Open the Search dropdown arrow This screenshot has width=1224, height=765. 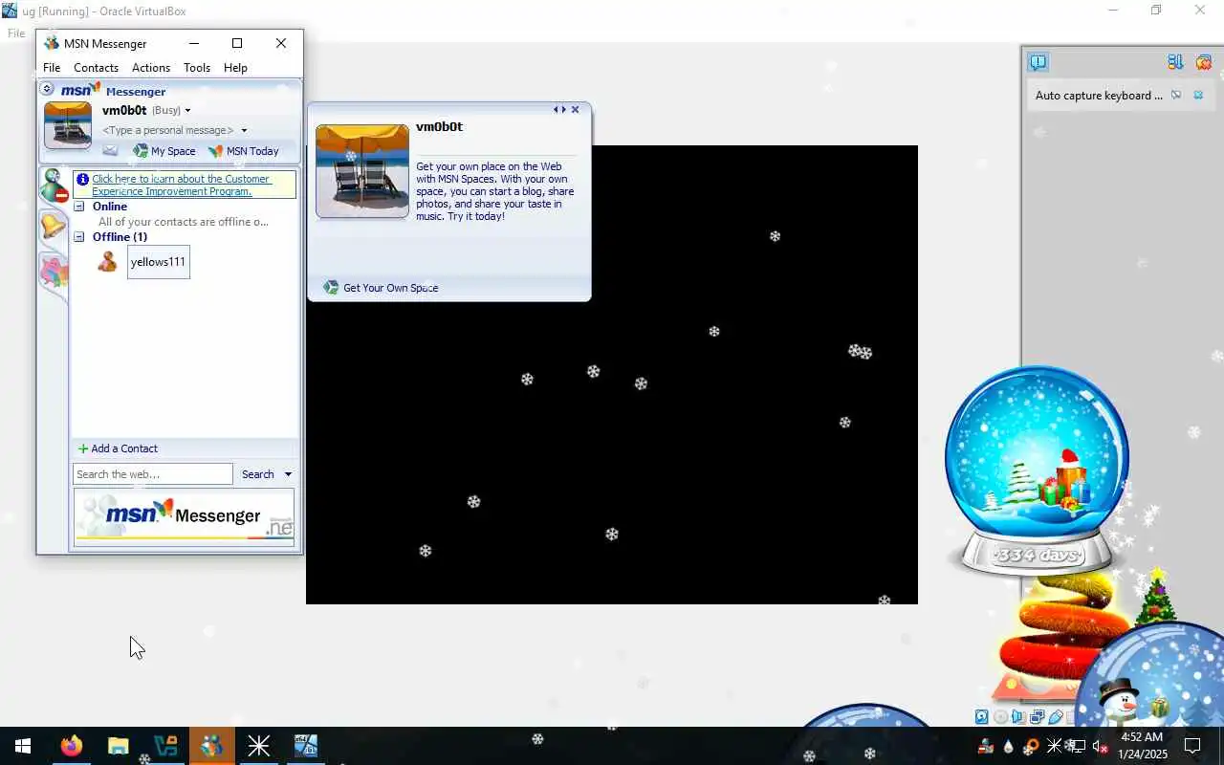click(x=288, y=474)
